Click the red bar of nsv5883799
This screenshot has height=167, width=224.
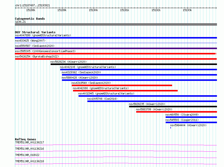tap(177, 112)
